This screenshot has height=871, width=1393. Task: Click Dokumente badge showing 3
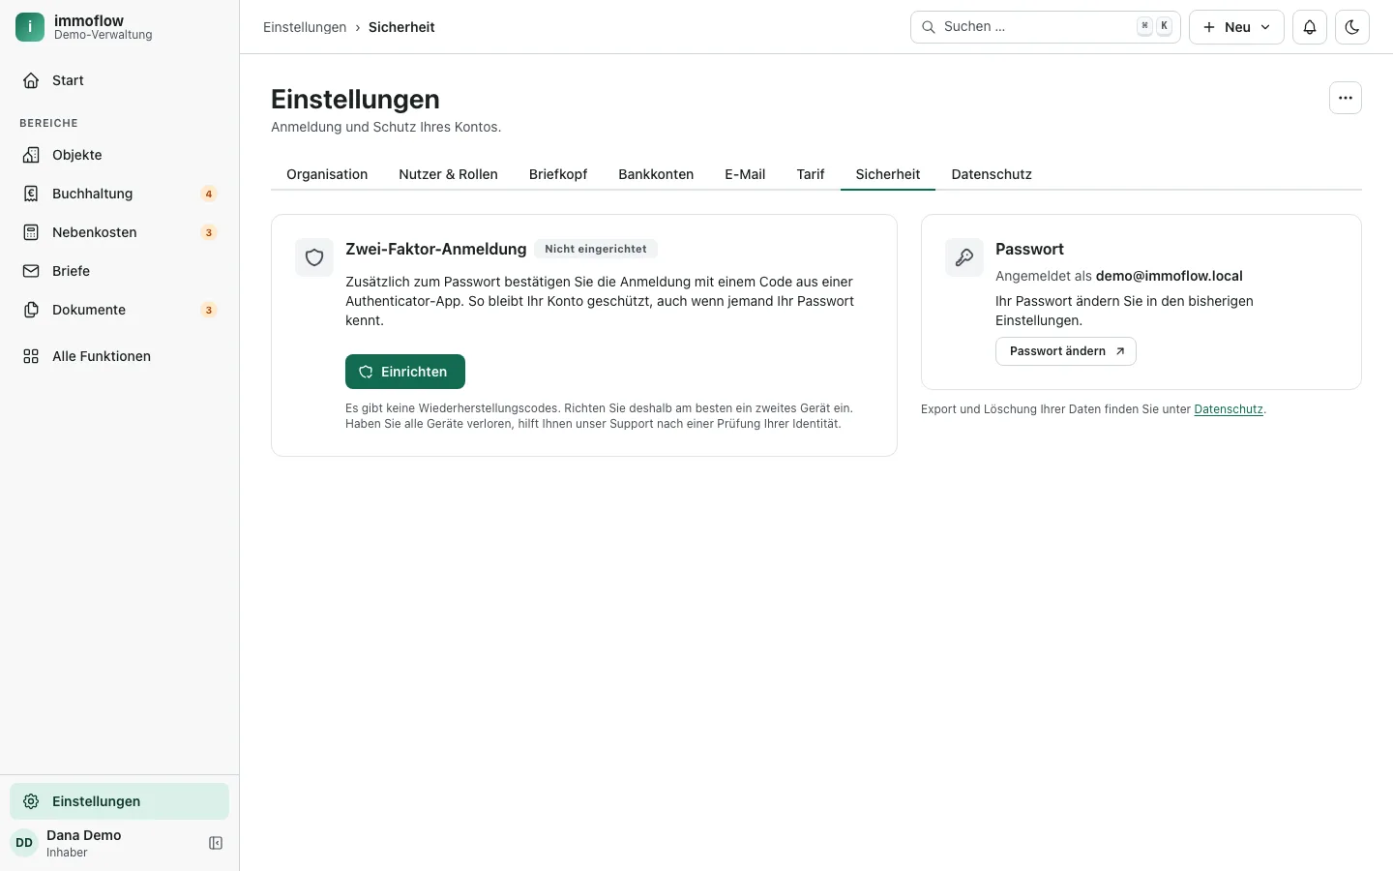(208, 310)
